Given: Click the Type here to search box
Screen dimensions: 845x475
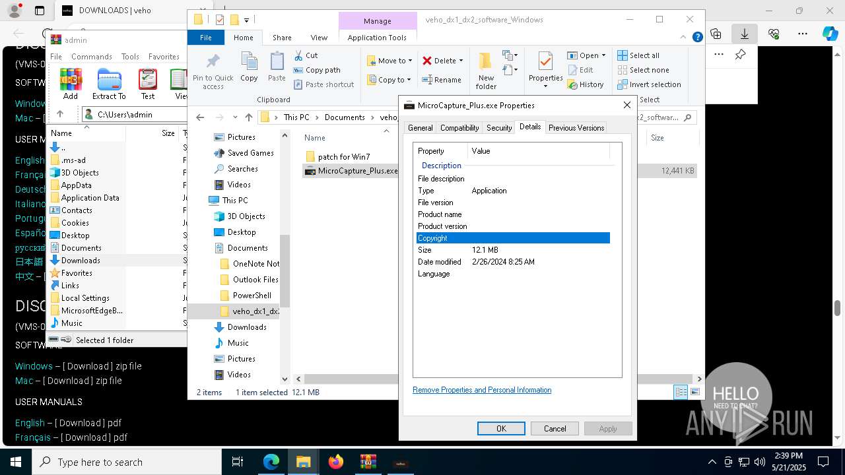Looking at the screenshot, I should (127, 462).
